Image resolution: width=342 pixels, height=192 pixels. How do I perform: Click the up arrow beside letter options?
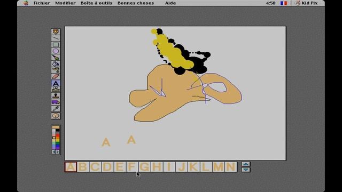click(x=246, y=164)
